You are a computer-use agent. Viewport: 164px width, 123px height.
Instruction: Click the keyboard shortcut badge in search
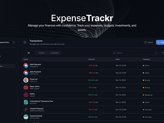click(156, 53)
